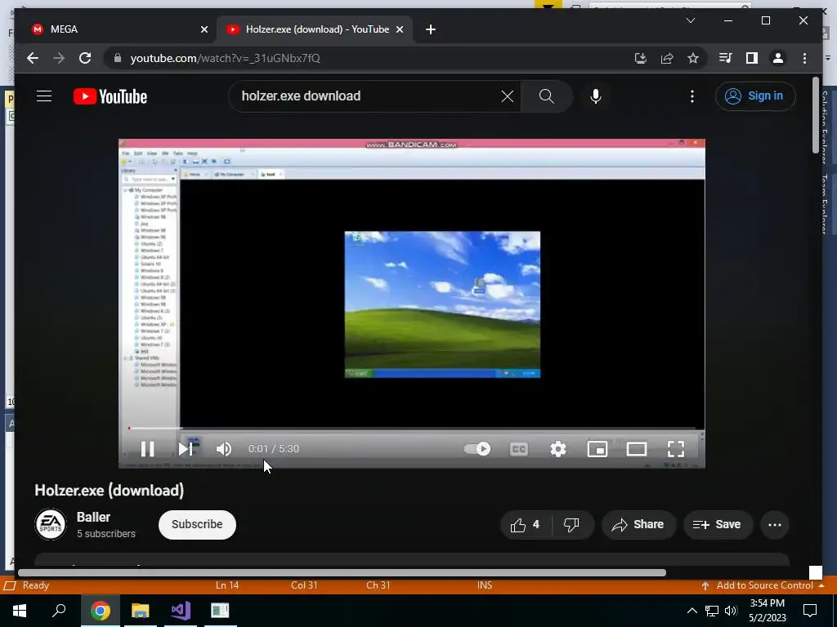Dislike the video
Viewport: 837px width, 627px height.
tap(571, 525)
